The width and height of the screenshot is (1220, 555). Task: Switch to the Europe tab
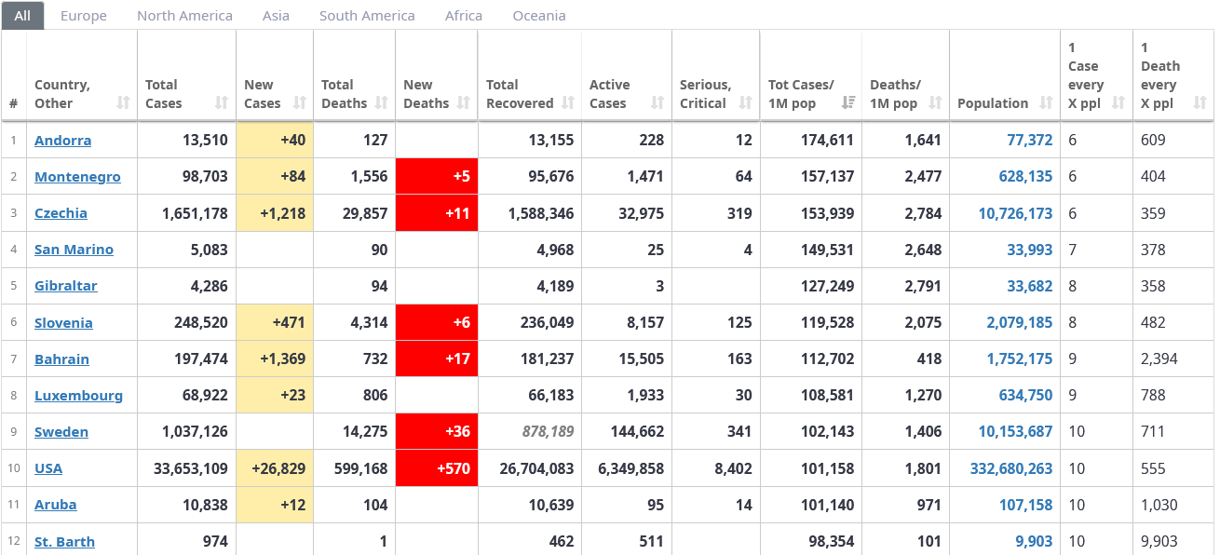(84, 16)
